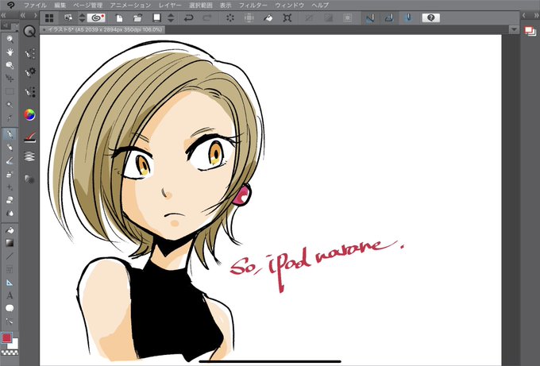Open the stacked Layers panel icon
The height and width of the screenshot is (366, 540).
click(x=30, y=156)
